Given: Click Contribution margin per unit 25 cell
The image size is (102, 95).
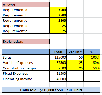Looking at the screenshot, I should pyautogui.click(x=75, y=68).
